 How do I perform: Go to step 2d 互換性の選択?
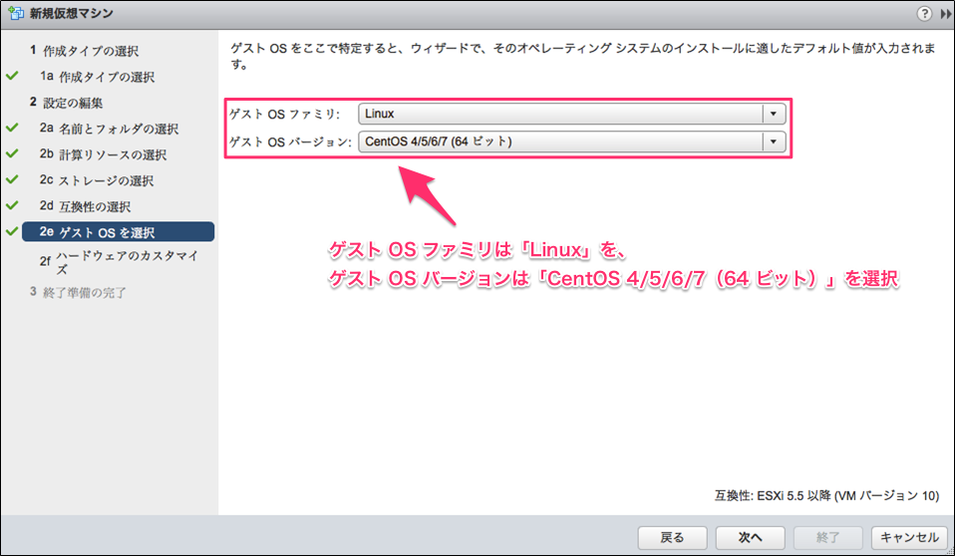click(x=86, y=206)
